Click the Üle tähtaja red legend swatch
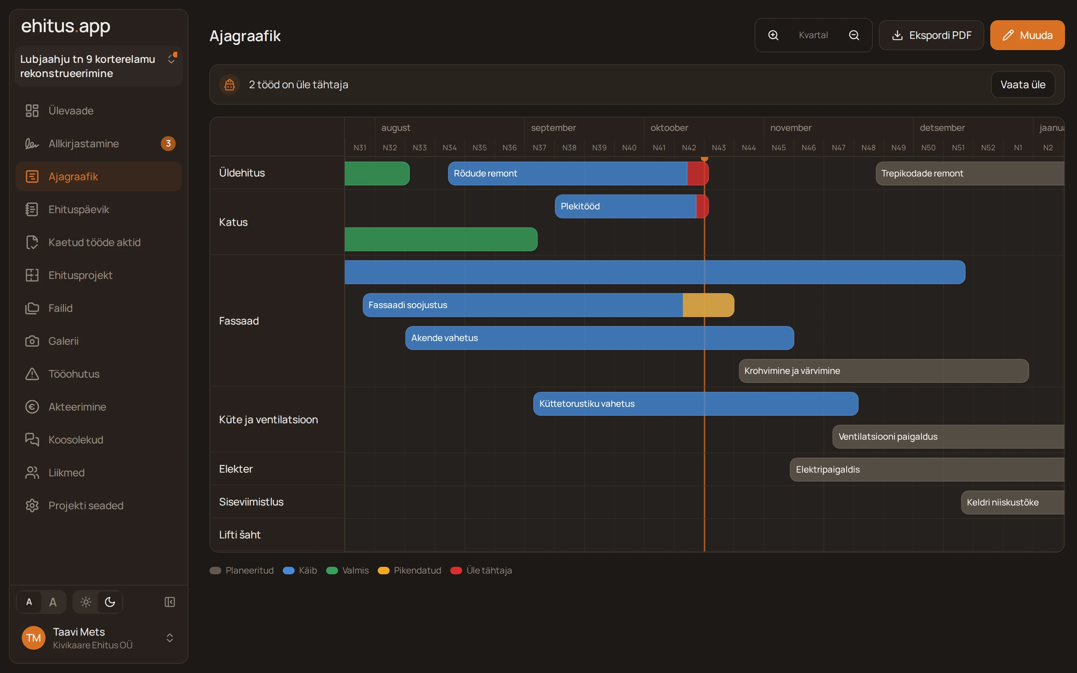The width and height of the screenshot is (1077, 673). tap(456, 571)
